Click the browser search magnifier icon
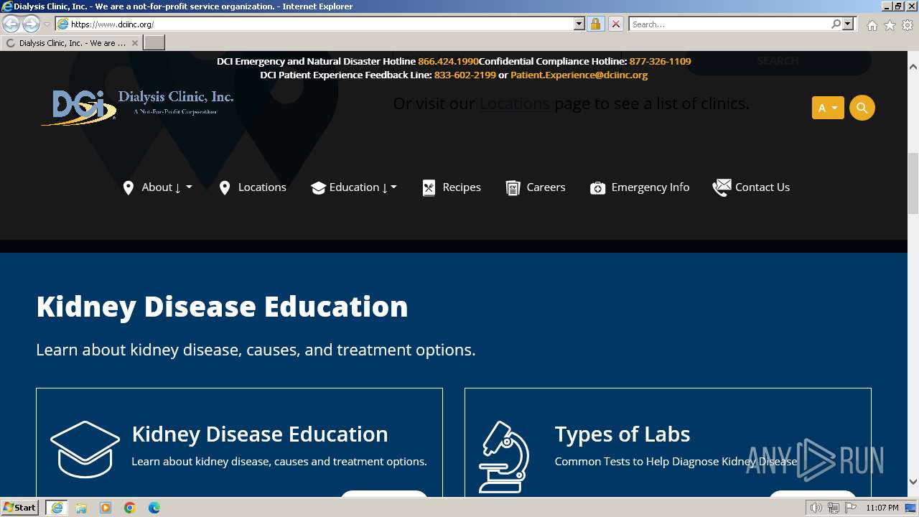Viewport: 919px width, 517px height. tap(836, 24)
